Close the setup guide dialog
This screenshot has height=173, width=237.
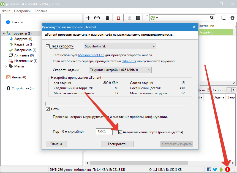[x=194, y=27]
